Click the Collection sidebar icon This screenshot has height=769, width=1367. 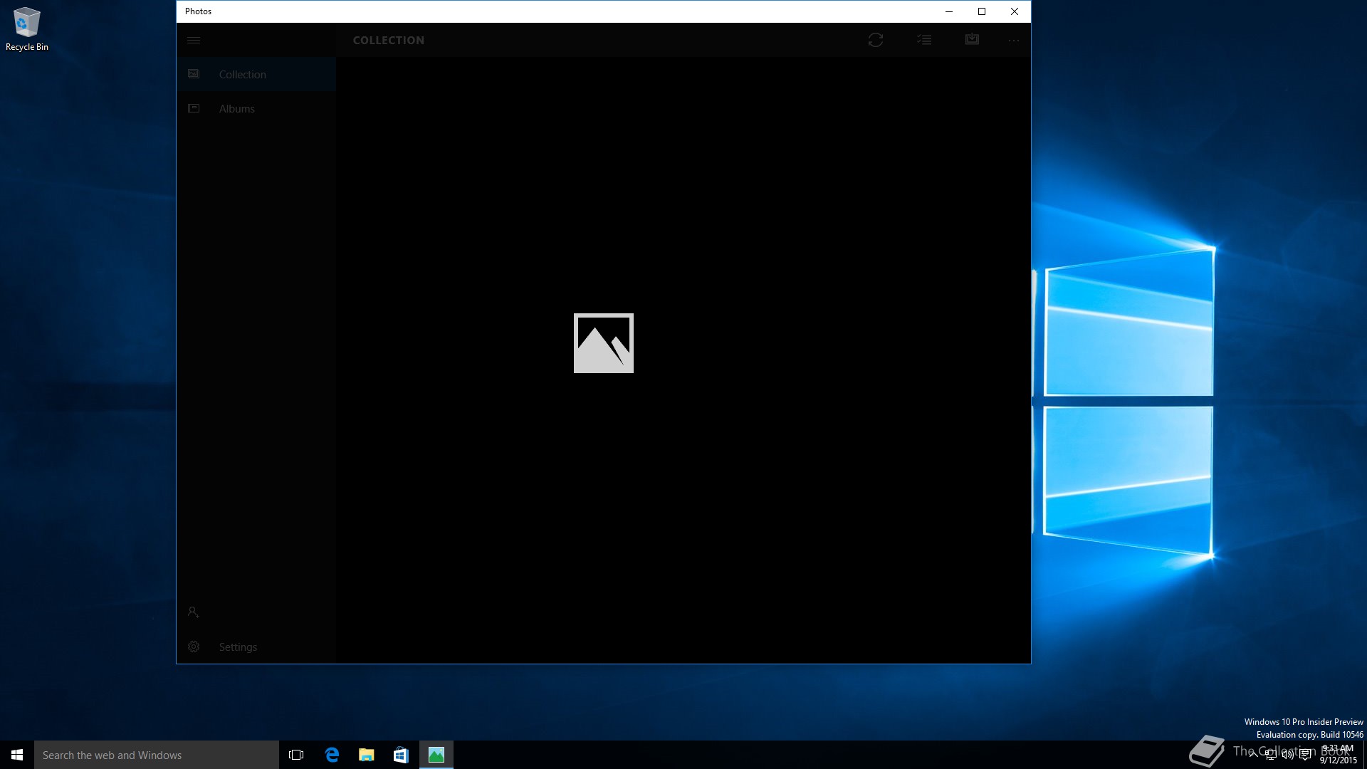tap(194, 74)
